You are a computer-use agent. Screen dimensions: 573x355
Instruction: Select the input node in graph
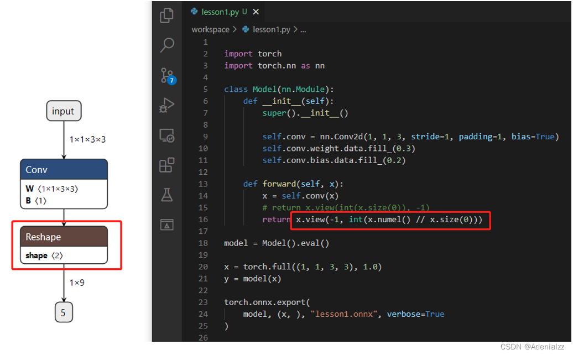(x=64, y=111)
